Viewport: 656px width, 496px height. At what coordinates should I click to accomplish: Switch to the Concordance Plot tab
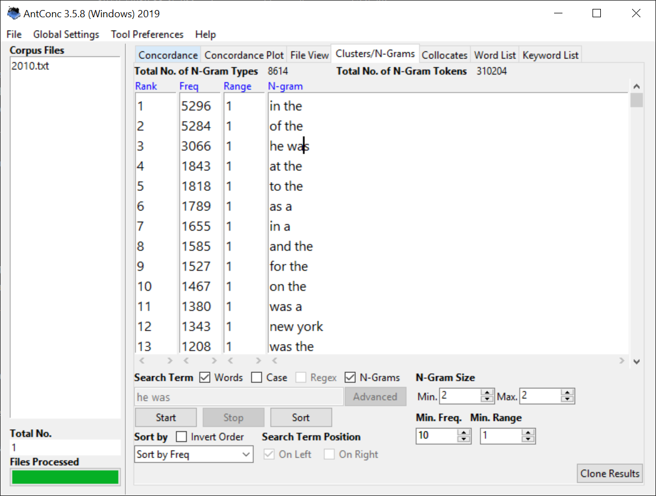click(x=244, y=55)
